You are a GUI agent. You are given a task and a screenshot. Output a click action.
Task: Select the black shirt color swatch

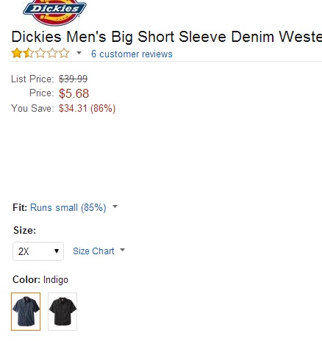pyautogui.click(x=62, y=312)
